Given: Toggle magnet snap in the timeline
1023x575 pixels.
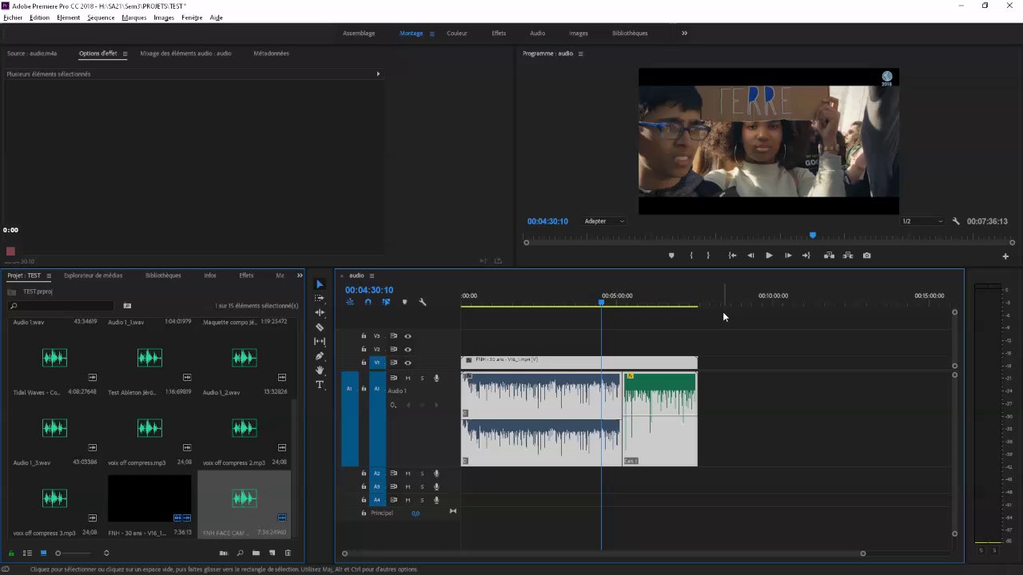Looking at the screenshot, I should point(368,302).
